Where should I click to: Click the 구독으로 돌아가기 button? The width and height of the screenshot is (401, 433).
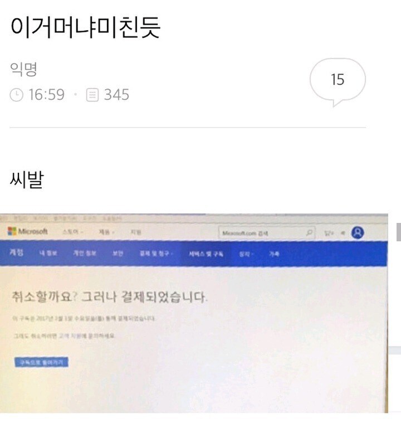click(41, 362)
